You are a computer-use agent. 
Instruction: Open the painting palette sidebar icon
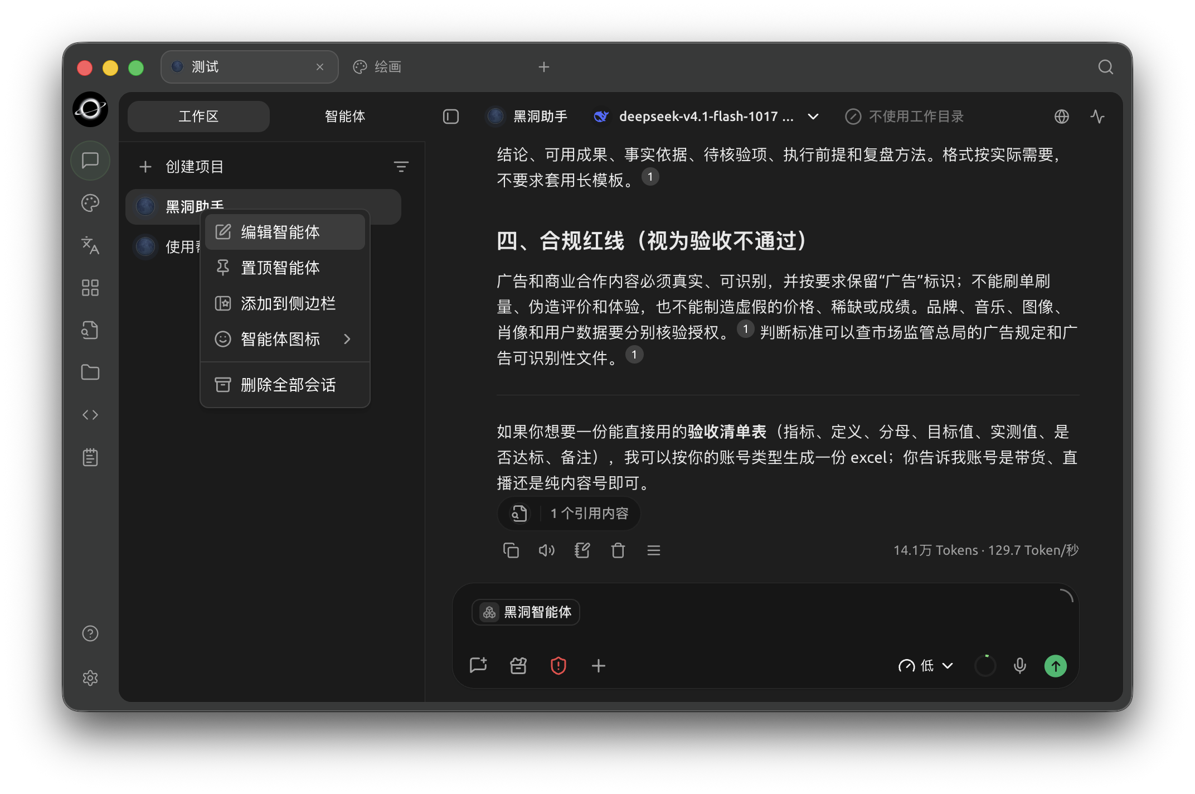[90, 203]
